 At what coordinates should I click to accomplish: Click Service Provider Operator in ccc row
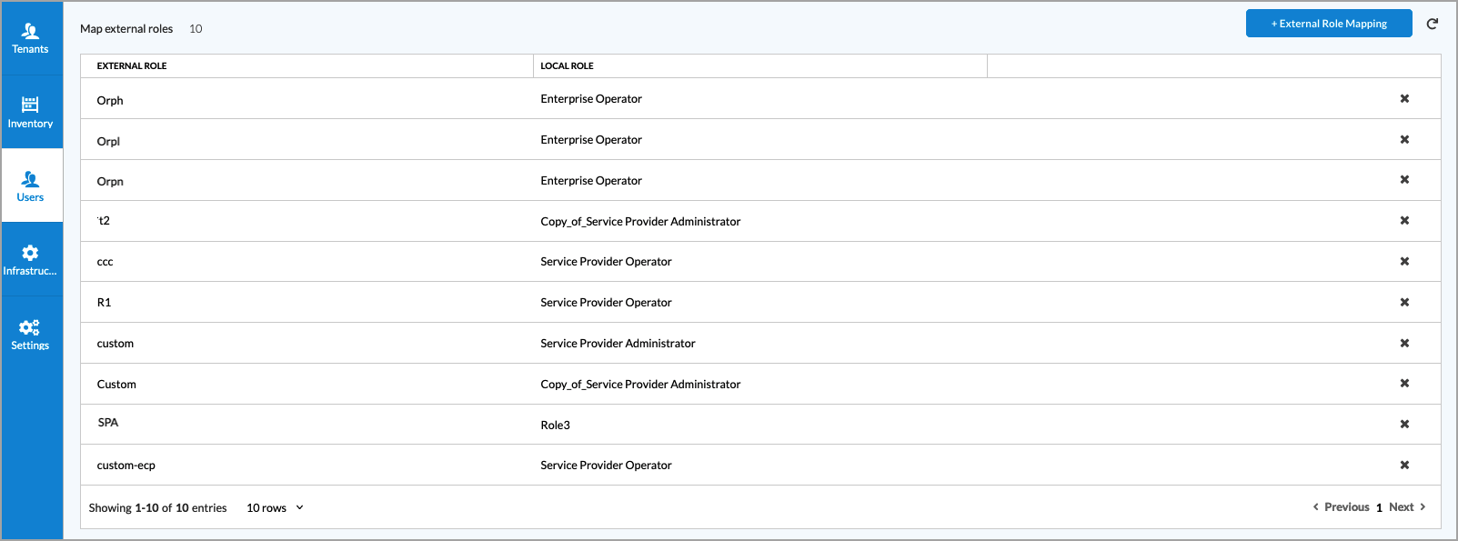606,261
